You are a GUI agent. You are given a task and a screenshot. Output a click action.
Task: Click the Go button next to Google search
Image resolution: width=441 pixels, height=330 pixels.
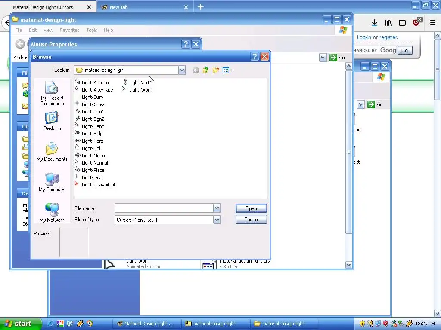405,51
